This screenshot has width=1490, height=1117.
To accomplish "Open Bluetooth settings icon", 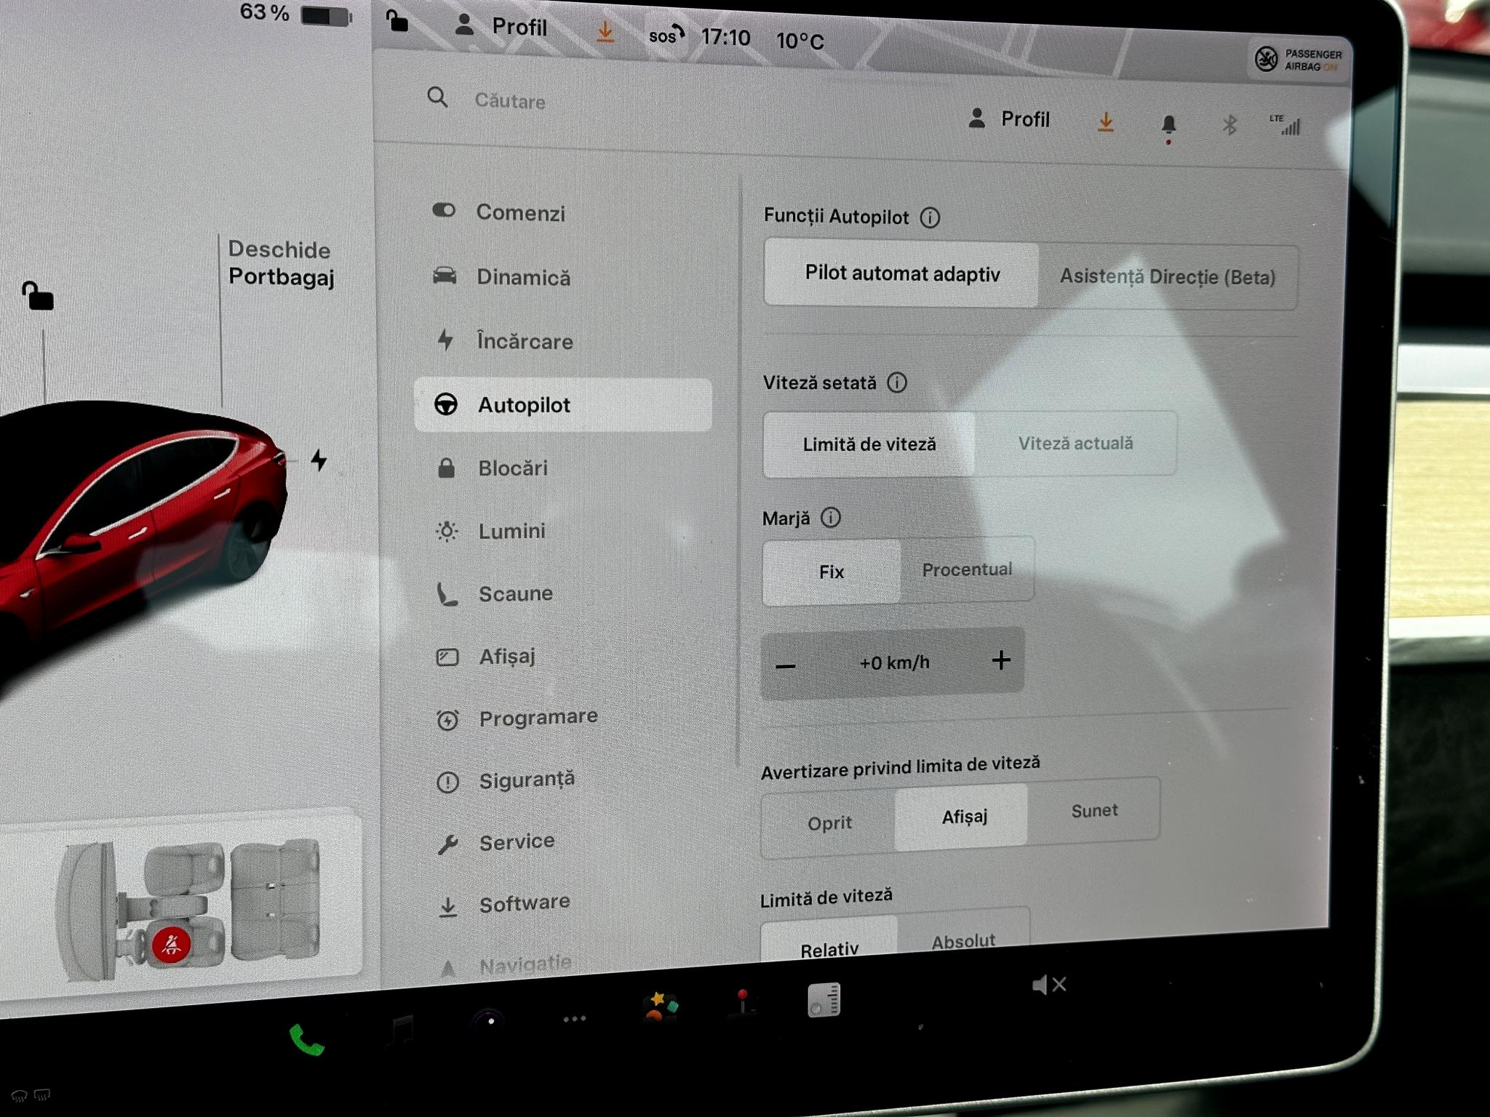I will point(1230,125).
